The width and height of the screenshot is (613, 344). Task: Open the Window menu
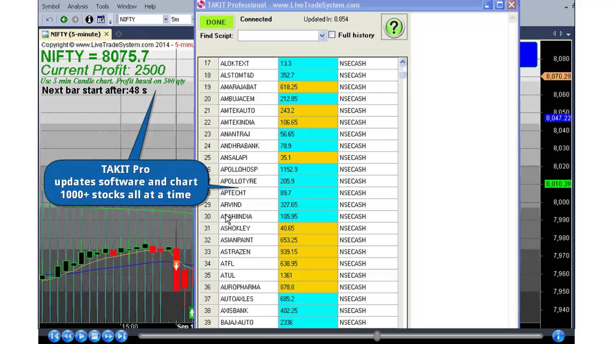[x=127, y=6]
